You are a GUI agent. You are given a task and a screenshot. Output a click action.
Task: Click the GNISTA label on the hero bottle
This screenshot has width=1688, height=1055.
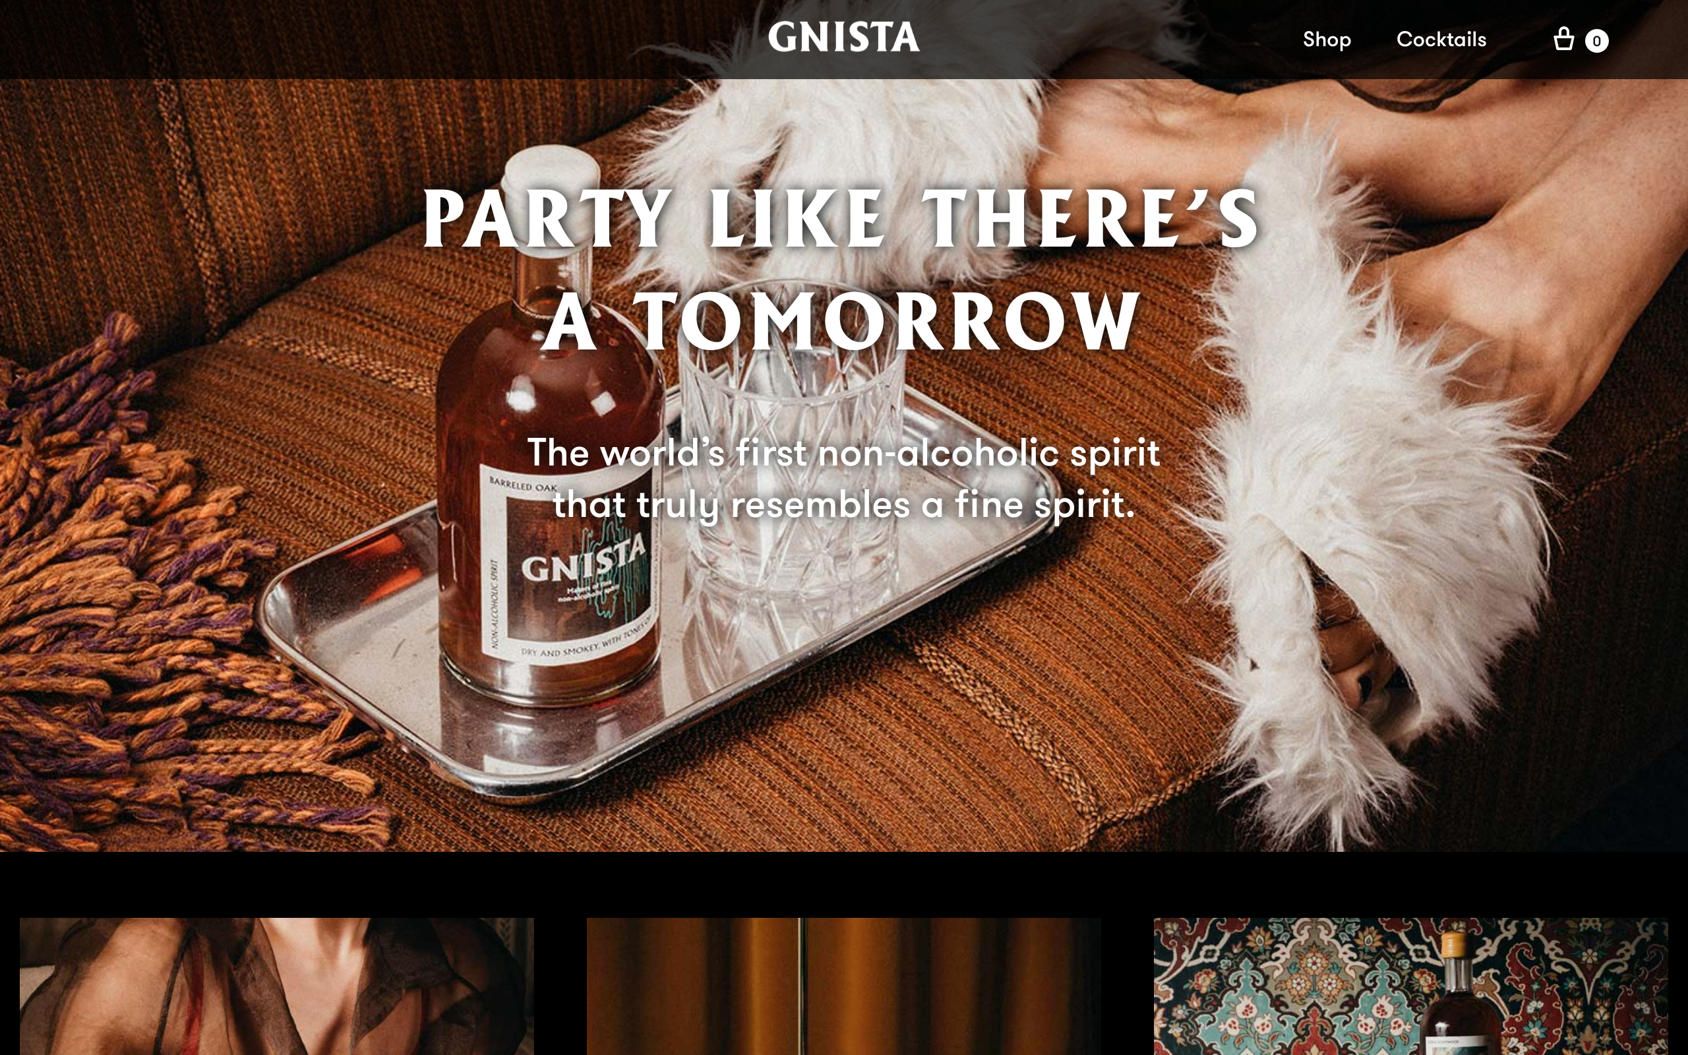click(x=584, y=560)
